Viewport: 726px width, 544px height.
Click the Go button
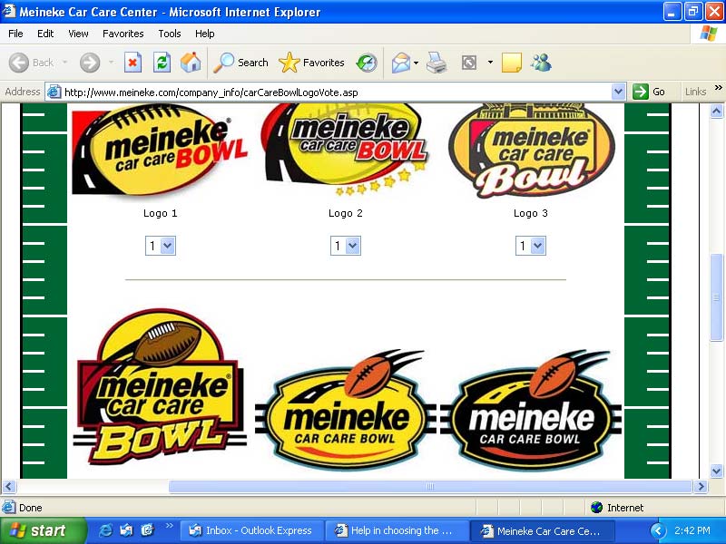click(649, 92)
